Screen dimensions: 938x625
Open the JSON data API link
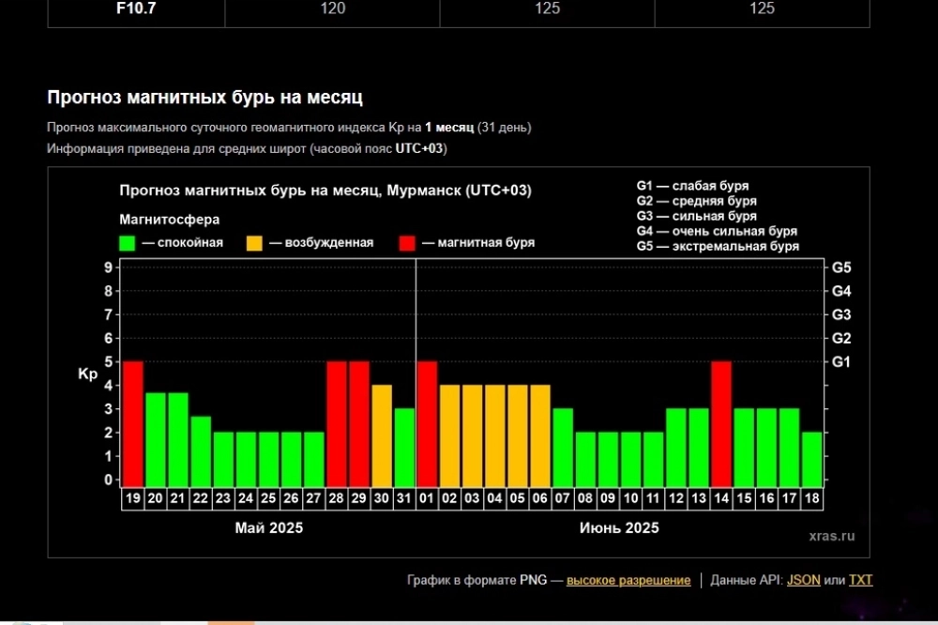tap(804, 580)
